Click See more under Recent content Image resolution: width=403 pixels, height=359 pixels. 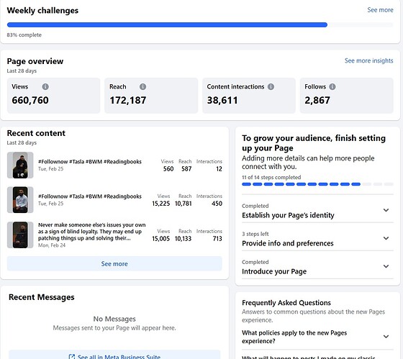pos(114,263)
